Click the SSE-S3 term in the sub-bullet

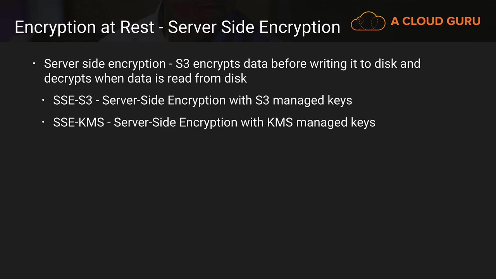[72, 100]
